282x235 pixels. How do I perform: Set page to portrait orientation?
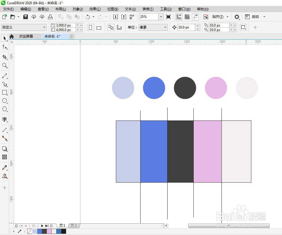pyautogui.click(x=91, y=27)
